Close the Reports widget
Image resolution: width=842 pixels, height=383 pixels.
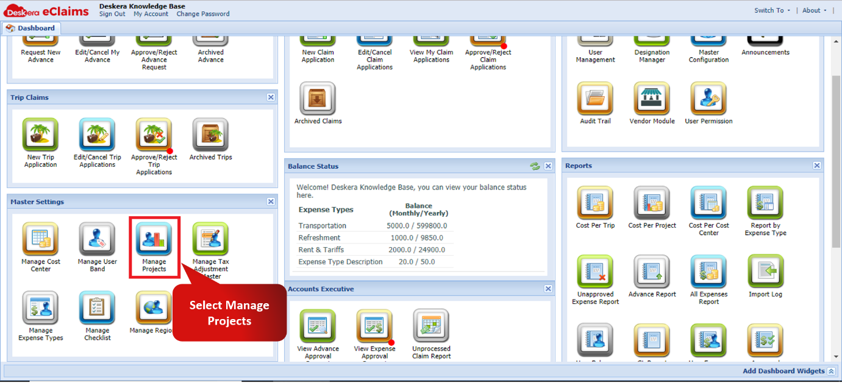(x=817, y=166)
